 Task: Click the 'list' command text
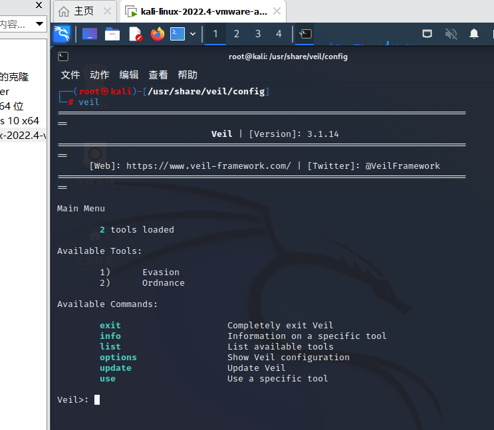110,346
